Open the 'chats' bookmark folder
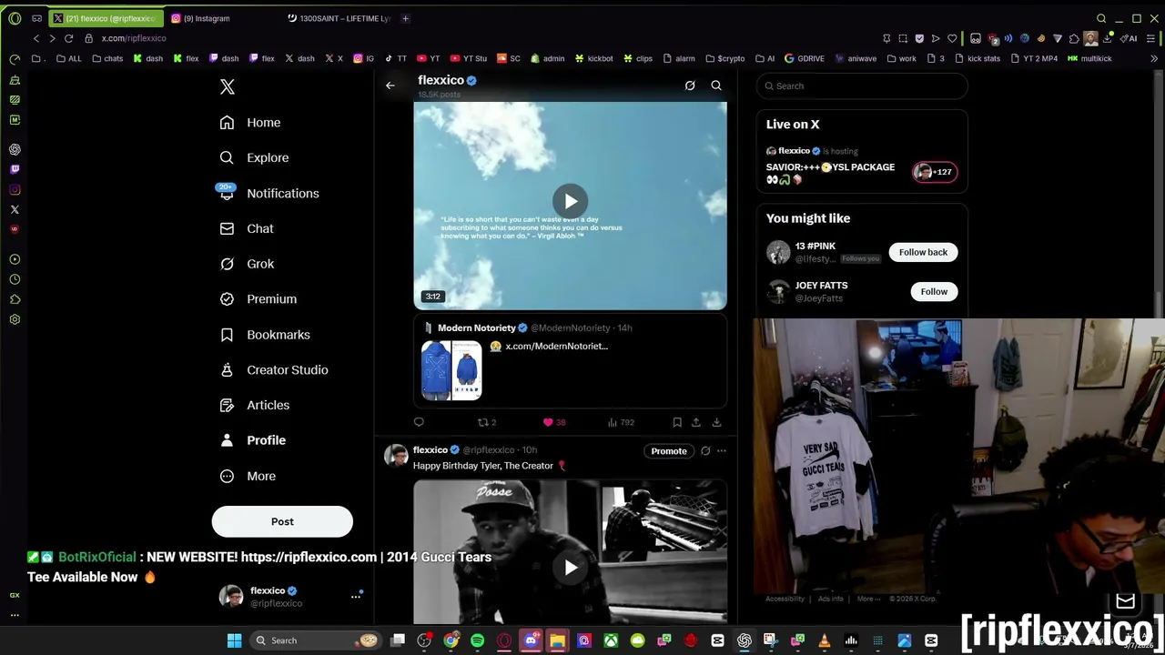The width and height of the screenshot is (1165, 655). [x=107, y=58]
